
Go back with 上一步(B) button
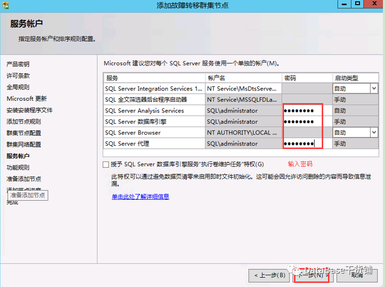[269, 276]
